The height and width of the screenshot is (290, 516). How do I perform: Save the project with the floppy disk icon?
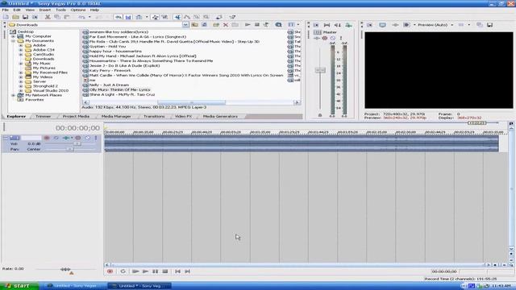(25, 17)
